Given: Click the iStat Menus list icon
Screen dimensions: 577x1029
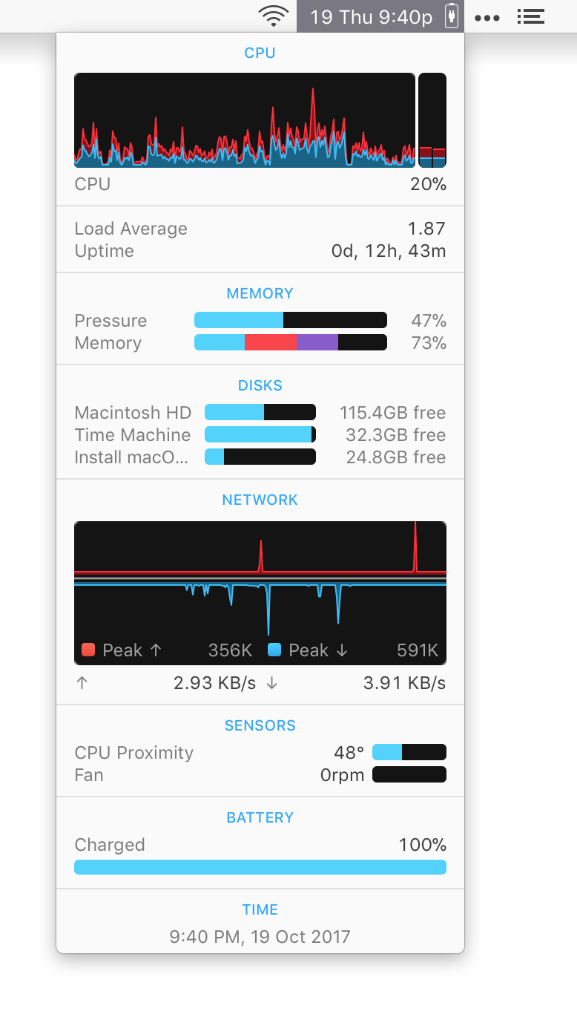Looking at the screenshot, I should point(530,16).
